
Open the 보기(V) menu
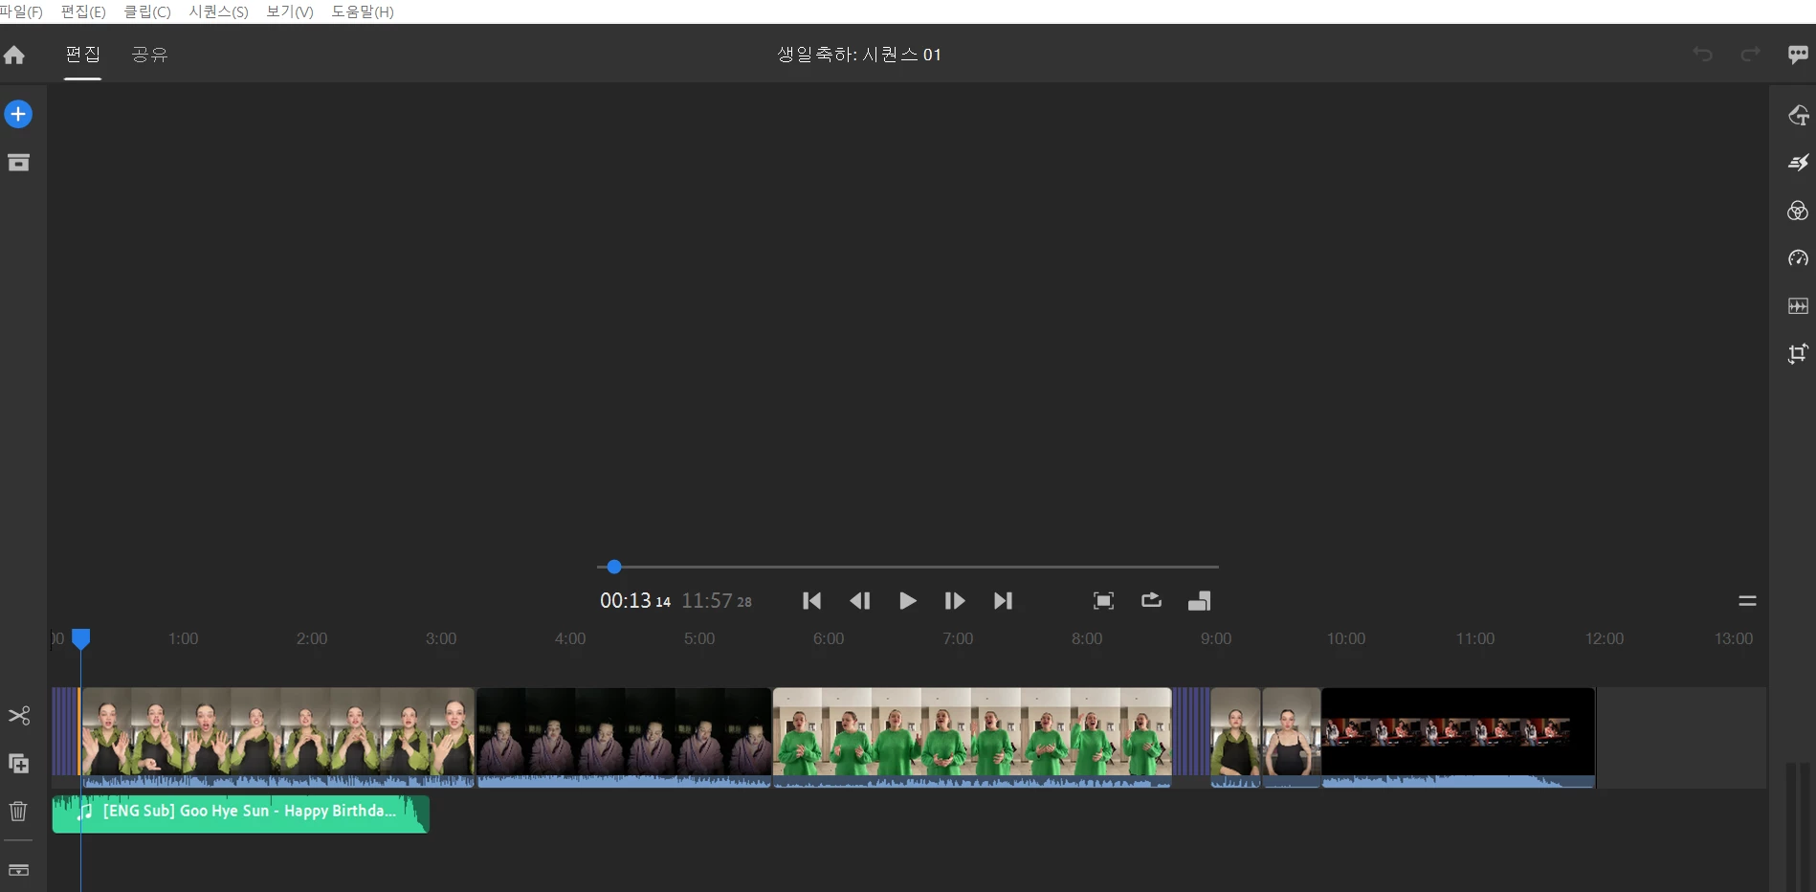289,11
